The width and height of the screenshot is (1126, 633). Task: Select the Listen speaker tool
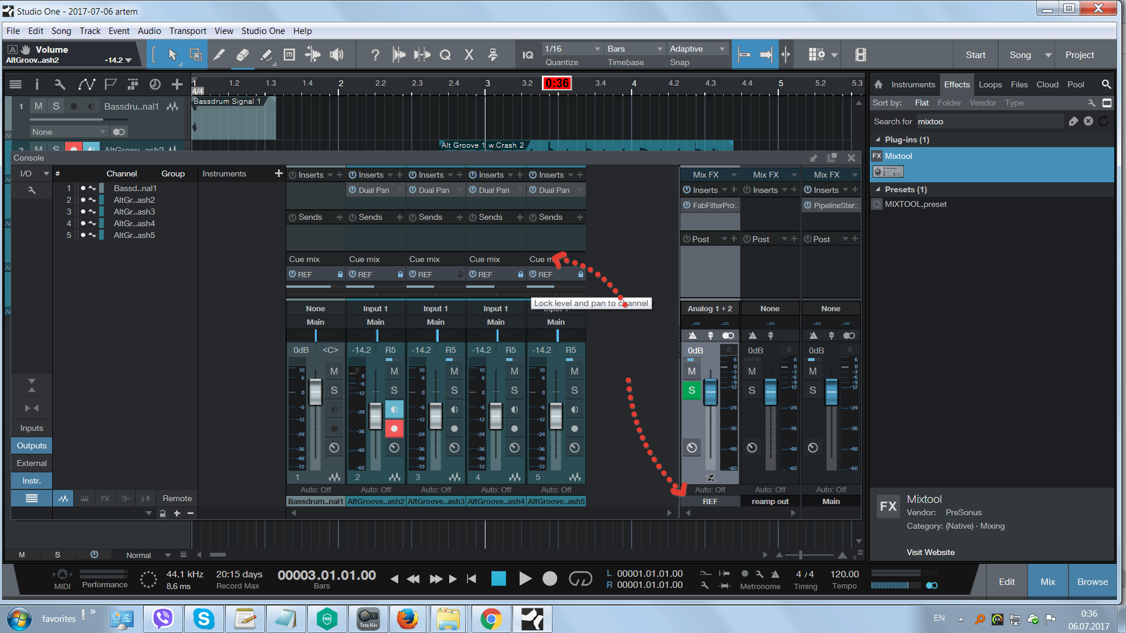click(336, 55)
